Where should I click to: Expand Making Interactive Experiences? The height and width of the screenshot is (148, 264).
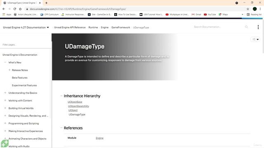[x=5, y=131]
